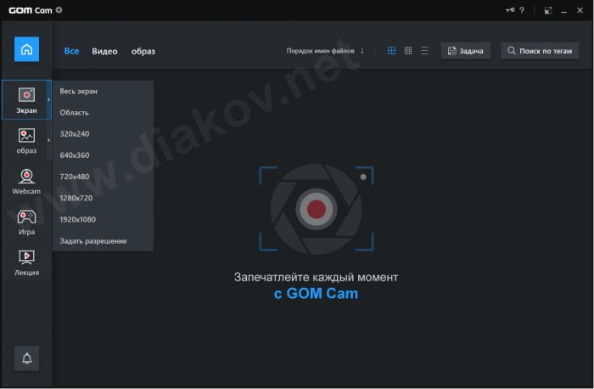Switch to compact mini mode icon
This screenshot has width=594, height=389.
(x=548, y=10)
